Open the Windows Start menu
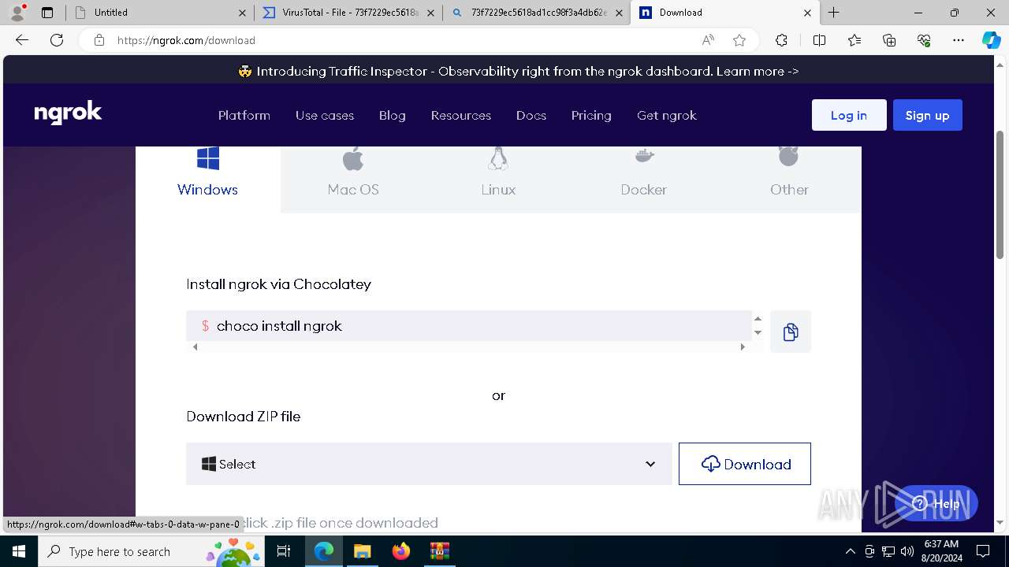1009x567 pixels. (19, 551)
